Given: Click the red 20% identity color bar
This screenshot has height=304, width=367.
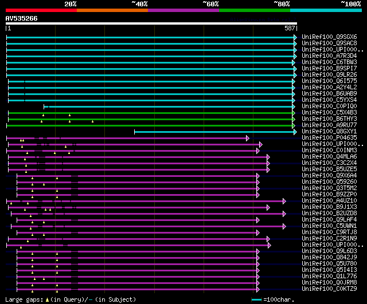Looking at the screenshot, I should pos(41,10).
